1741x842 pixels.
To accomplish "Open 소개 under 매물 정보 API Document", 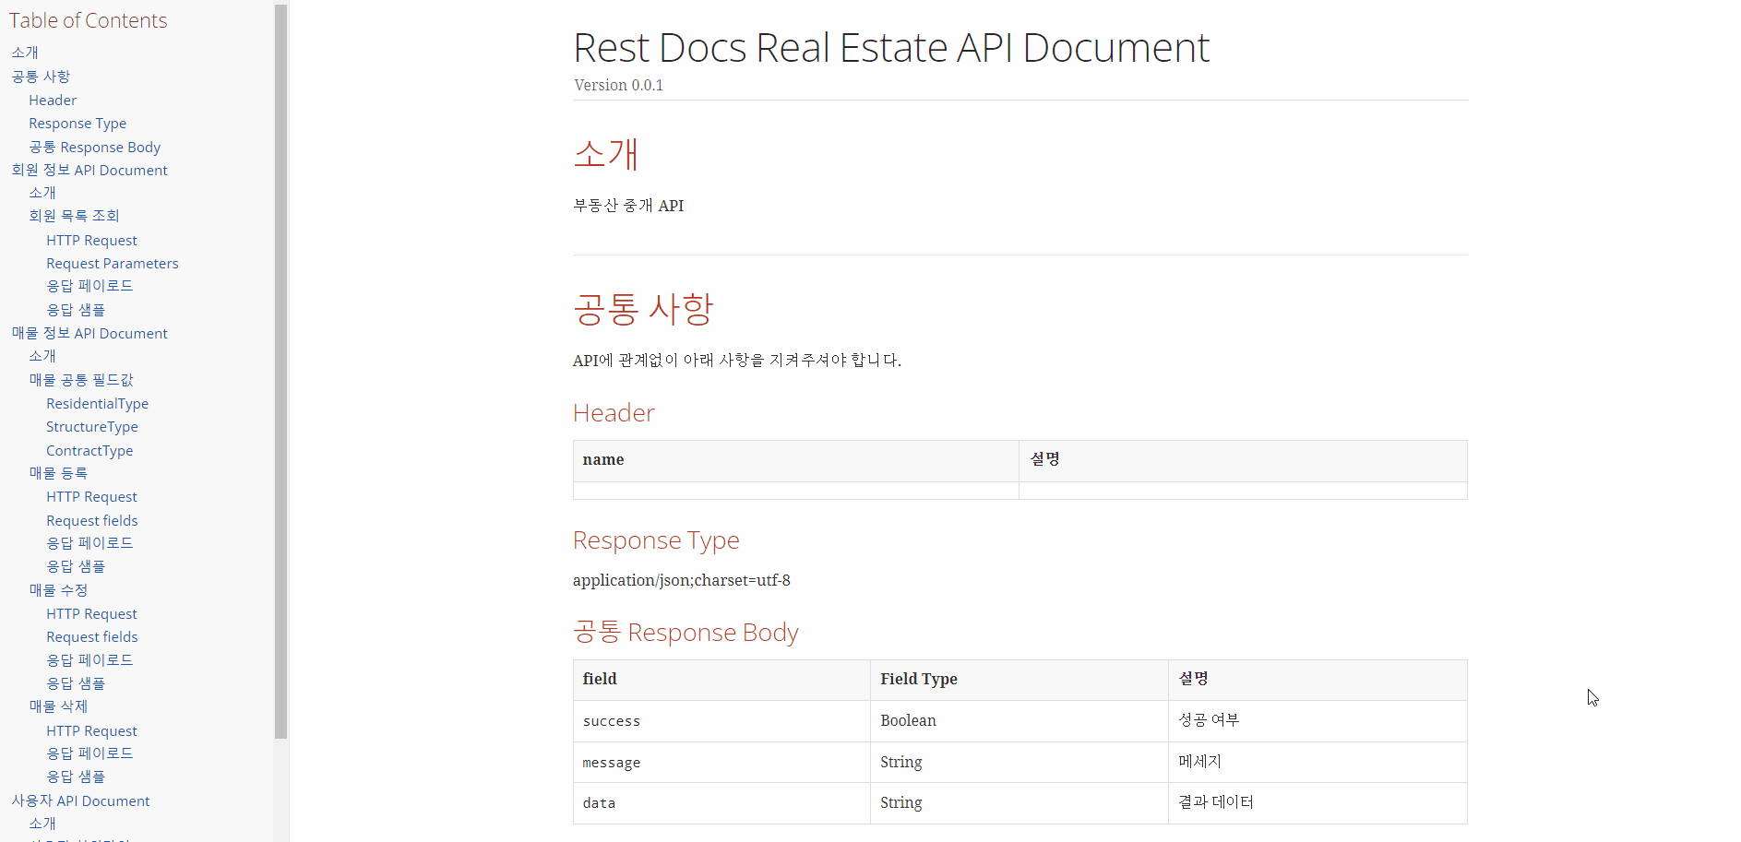I will pyautogui.click(x=42, y=356).
